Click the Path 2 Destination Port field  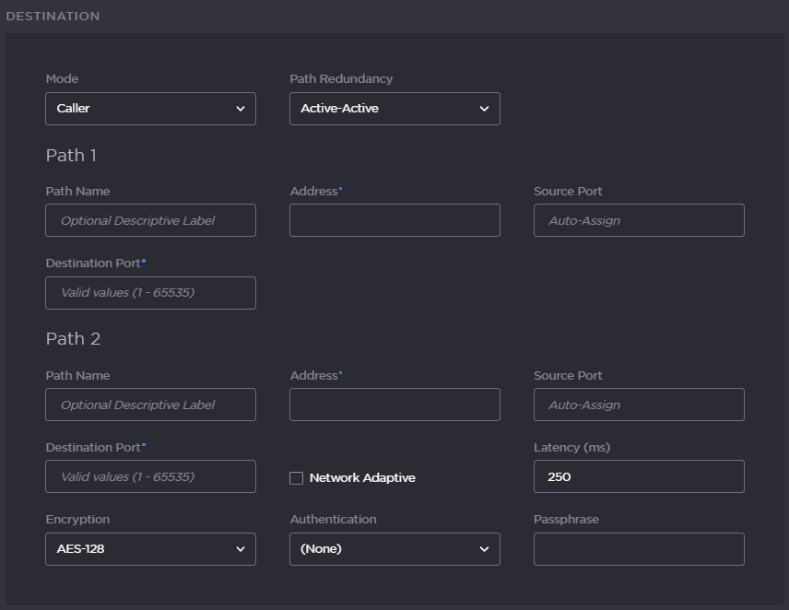pos(150,476)
